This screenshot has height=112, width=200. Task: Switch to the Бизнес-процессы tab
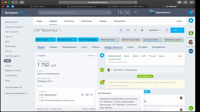113,47
